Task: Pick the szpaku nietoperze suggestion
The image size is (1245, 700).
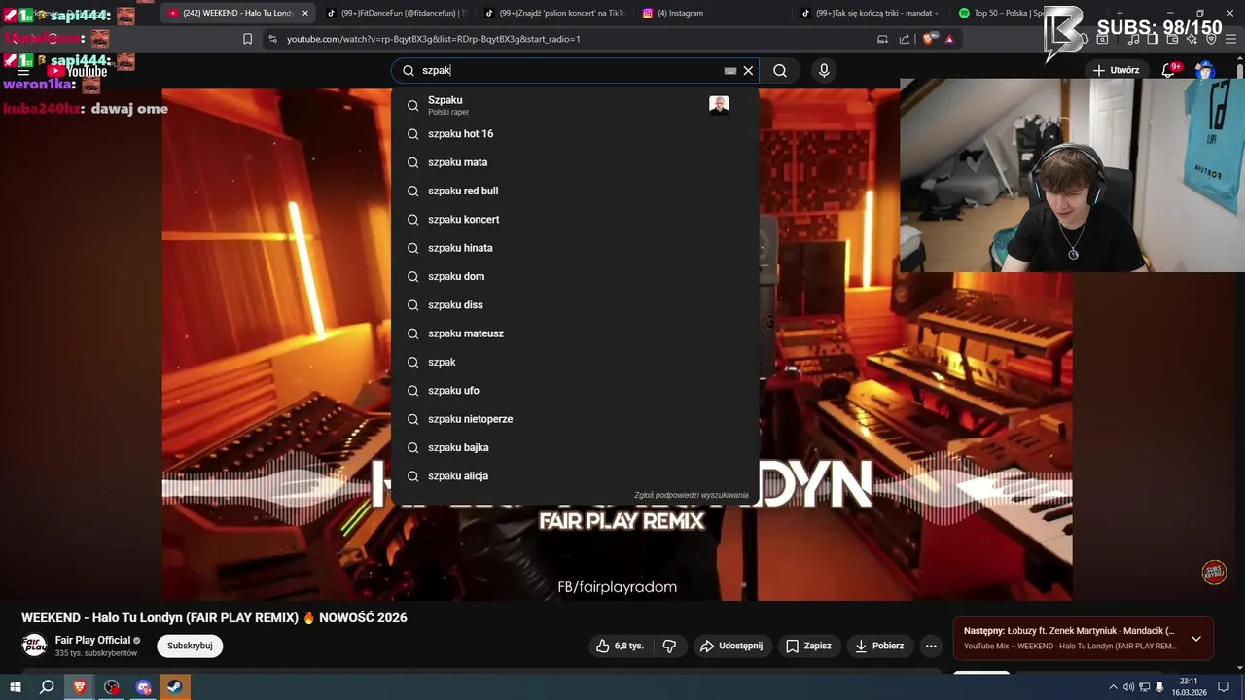Action: tap(575, 419)
